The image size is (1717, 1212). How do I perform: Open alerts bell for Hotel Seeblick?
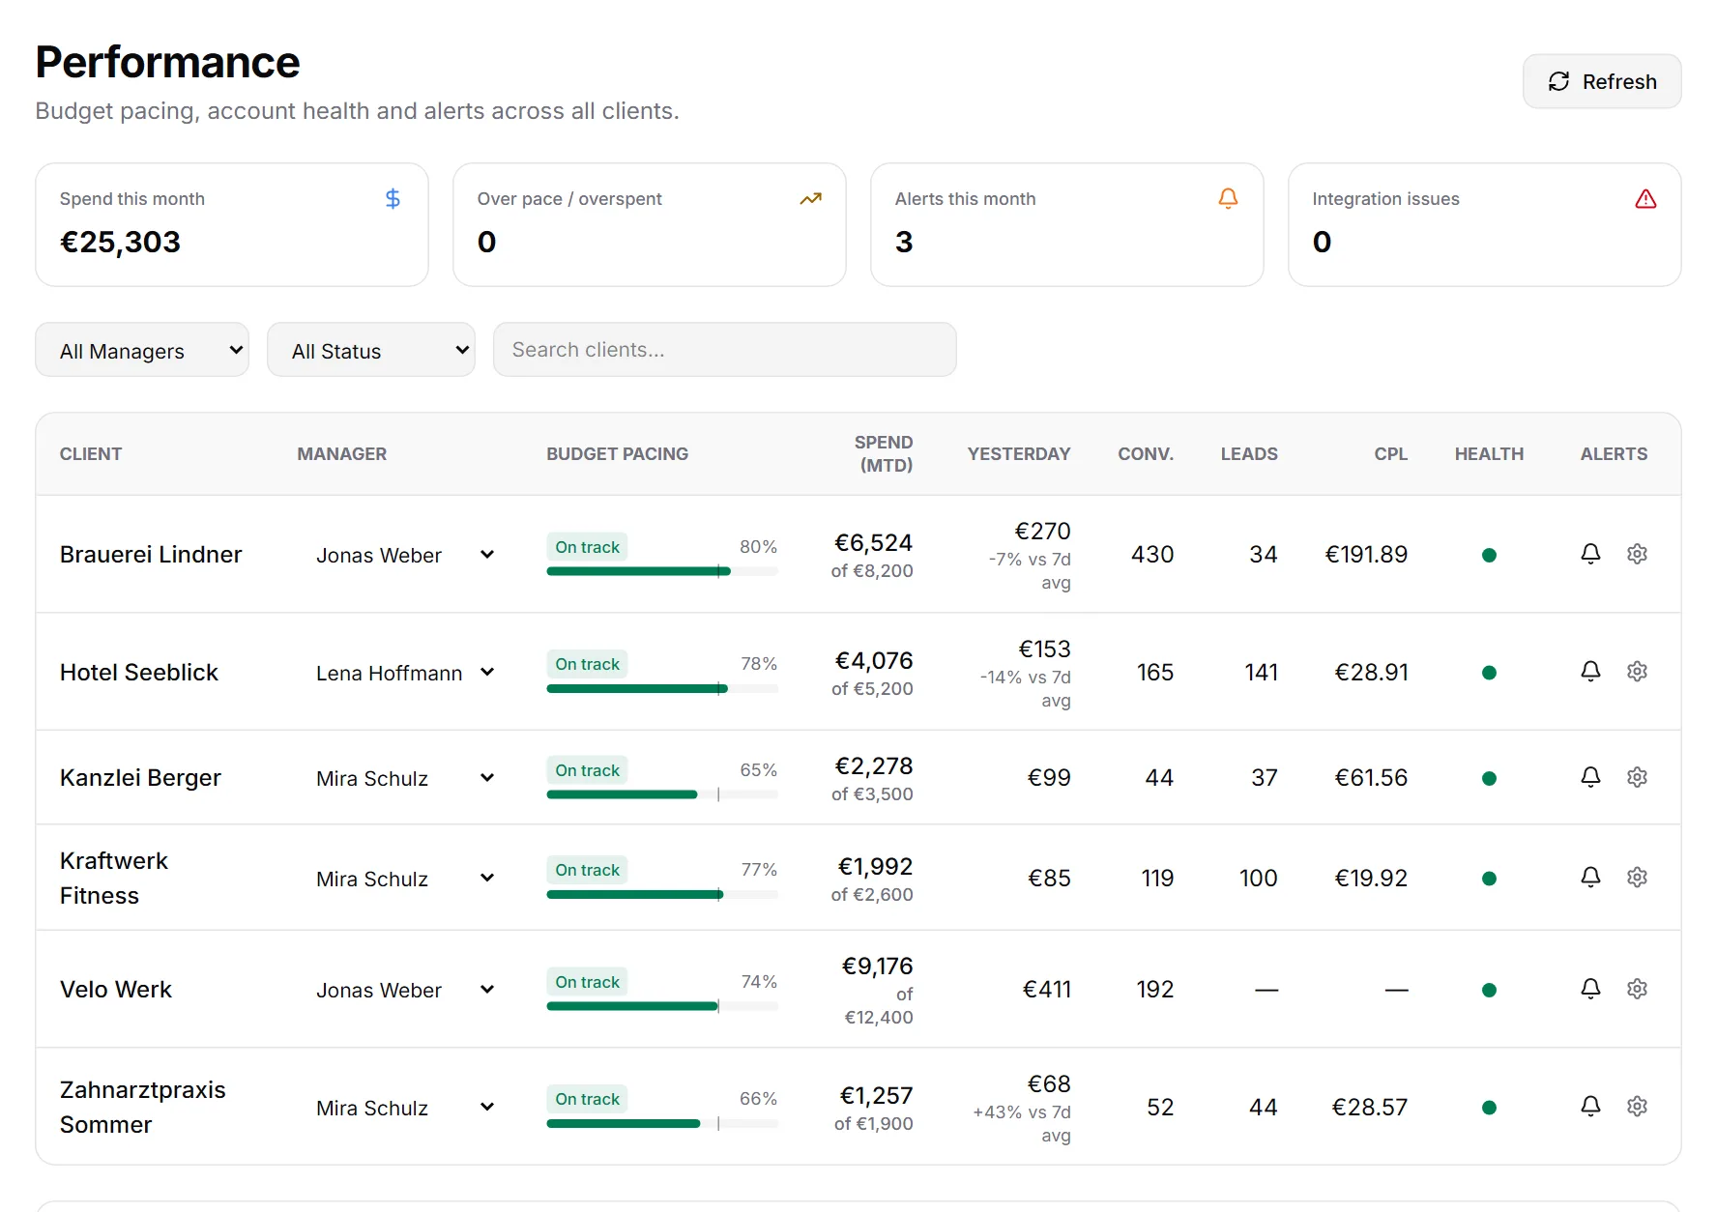click(x=1590, y=671)
